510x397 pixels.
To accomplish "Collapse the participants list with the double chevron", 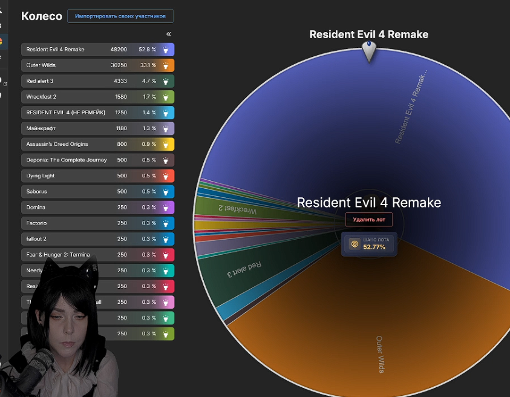I will coord(168,34).
